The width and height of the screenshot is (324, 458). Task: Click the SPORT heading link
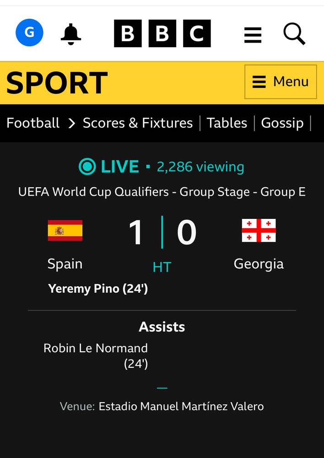pos(57,83)
